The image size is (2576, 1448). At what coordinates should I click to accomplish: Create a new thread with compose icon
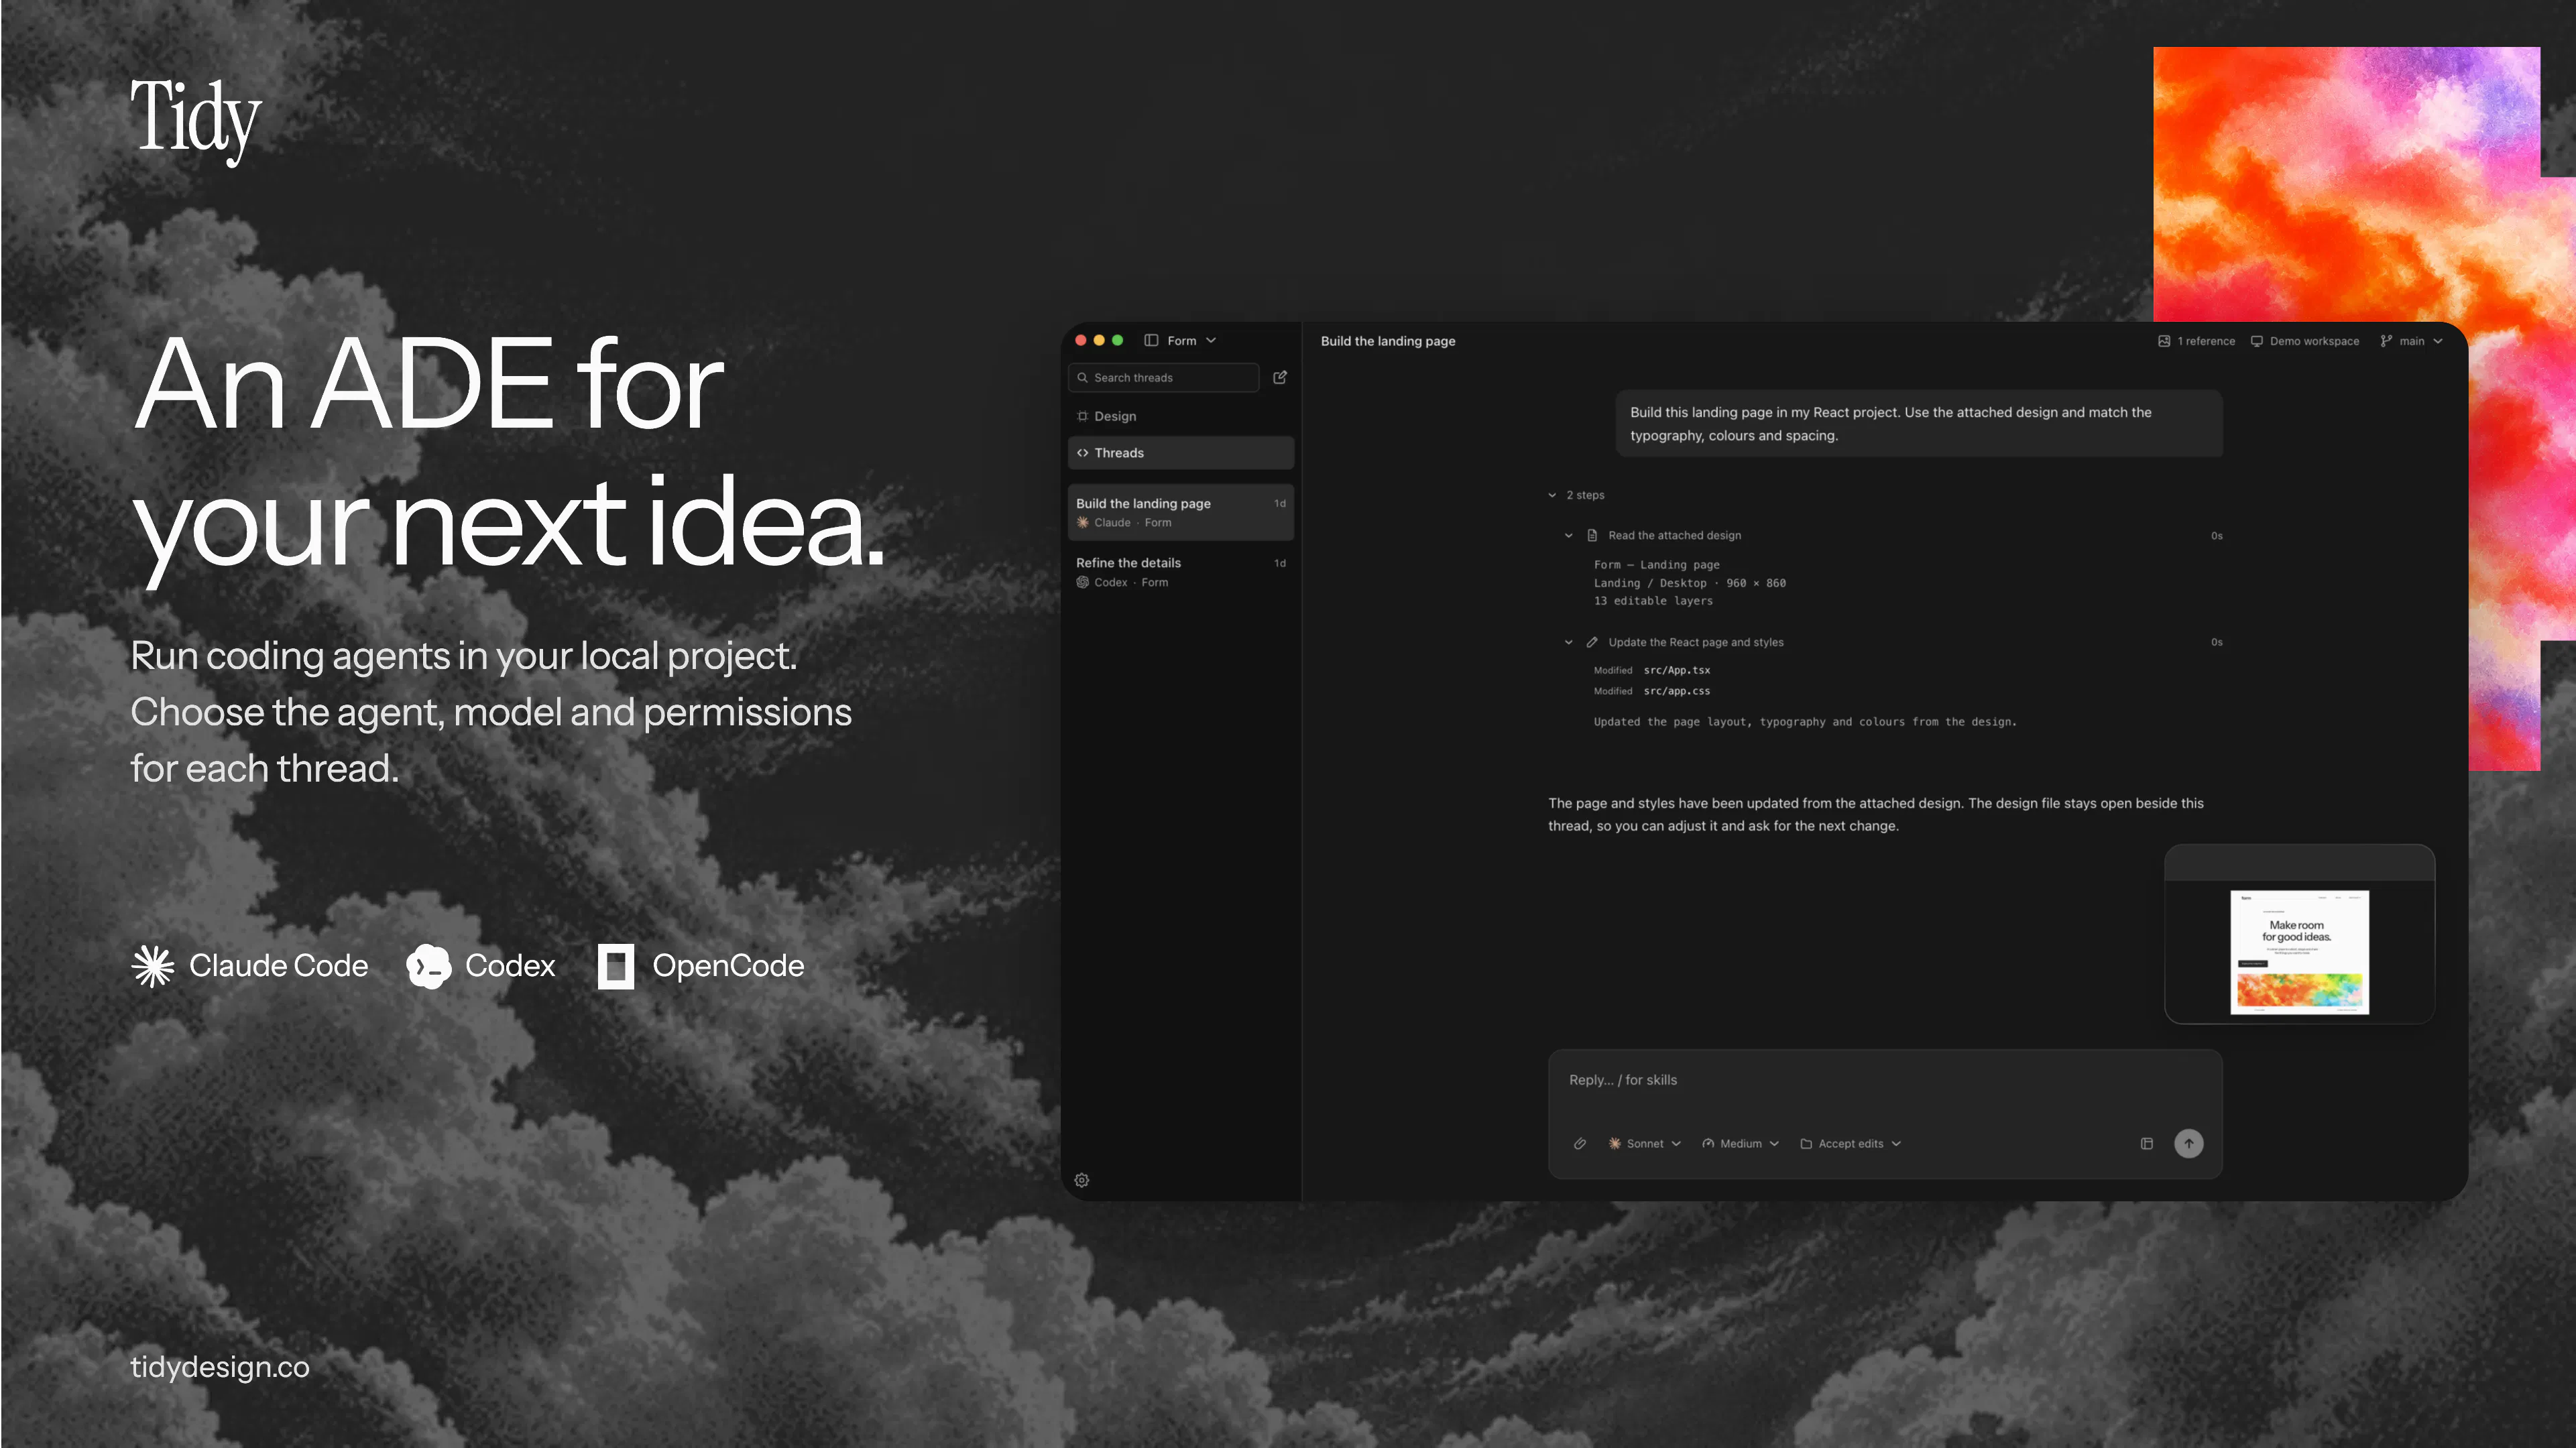[x=1280, y=377]
